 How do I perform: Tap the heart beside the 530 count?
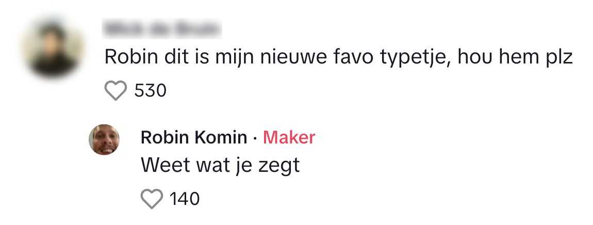coord(116,91)
